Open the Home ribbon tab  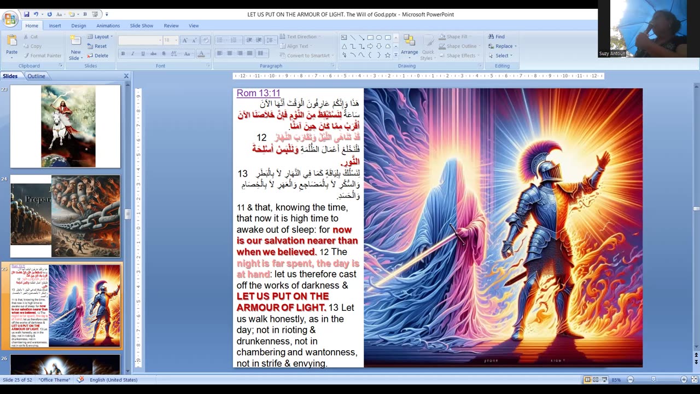(x=32, y=26)
